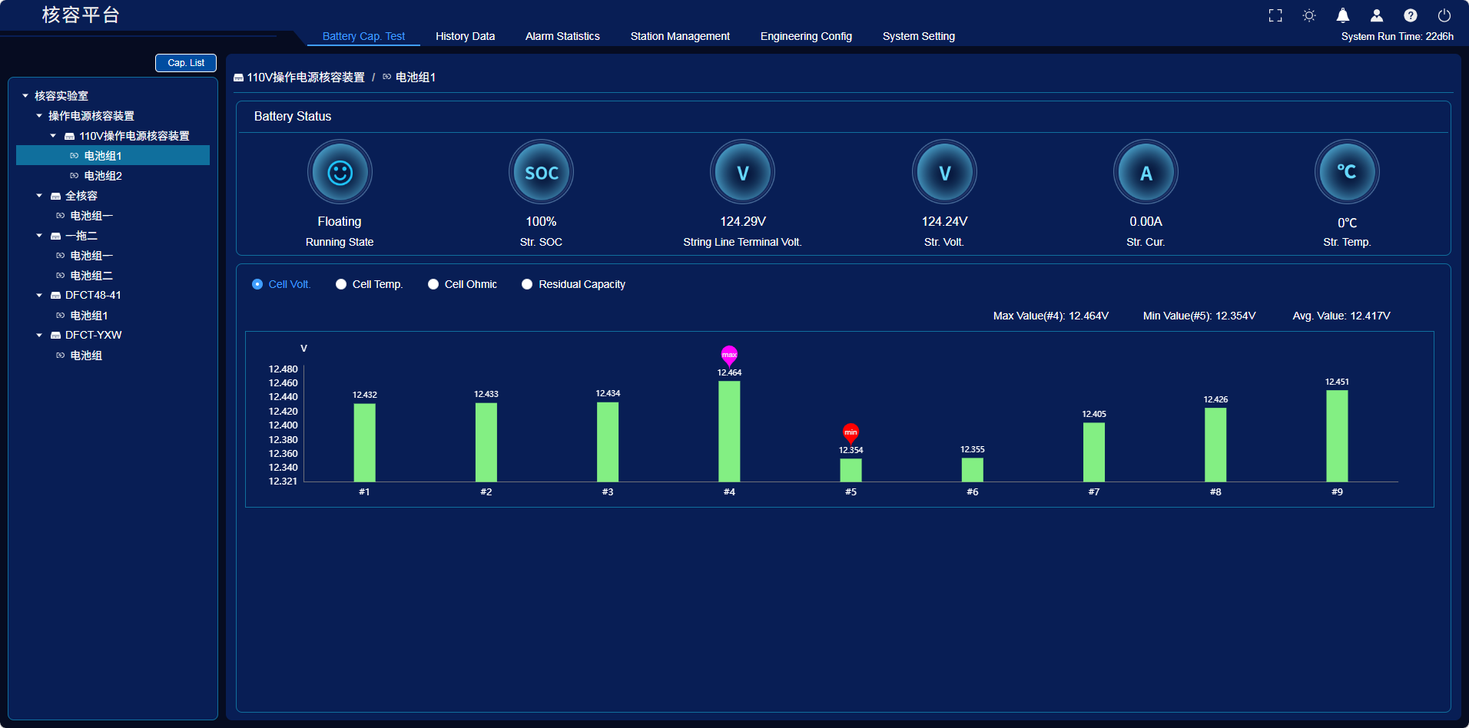Select the Cell Temp. radio button
This screenshot has height=728, width=1469.
341,284
